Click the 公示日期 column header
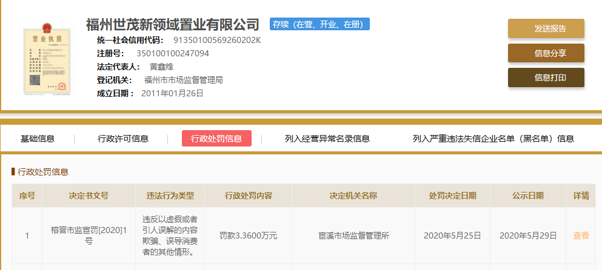Screen dimensions: 602x270 528,196
